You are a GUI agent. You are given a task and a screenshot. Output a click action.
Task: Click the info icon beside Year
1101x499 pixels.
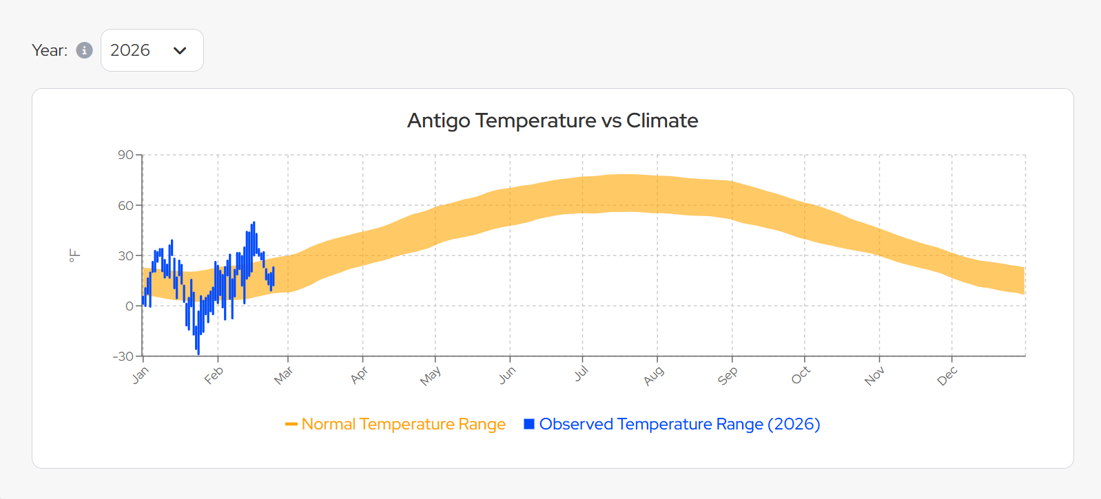[84, 50]
